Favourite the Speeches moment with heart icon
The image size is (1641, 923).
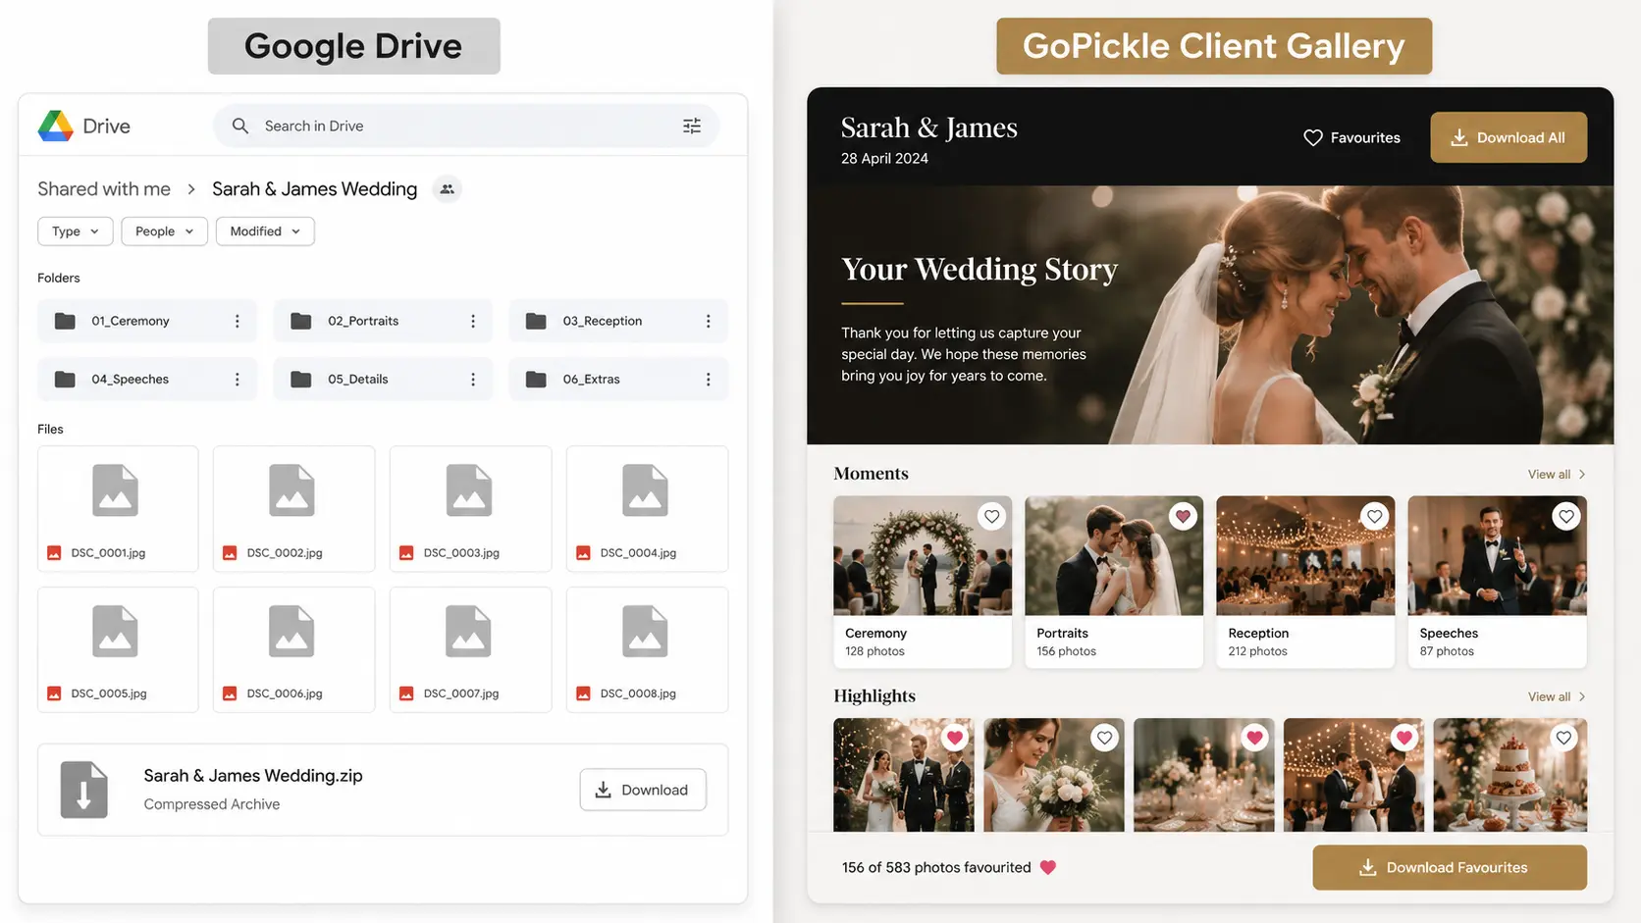coord(1566,516)
